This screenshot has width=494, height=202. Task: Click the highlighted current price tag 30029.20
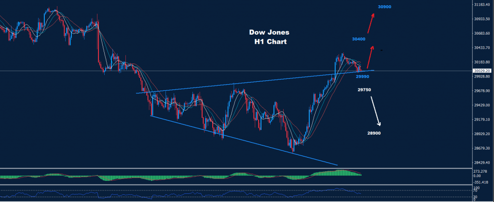tap(481, 71)
